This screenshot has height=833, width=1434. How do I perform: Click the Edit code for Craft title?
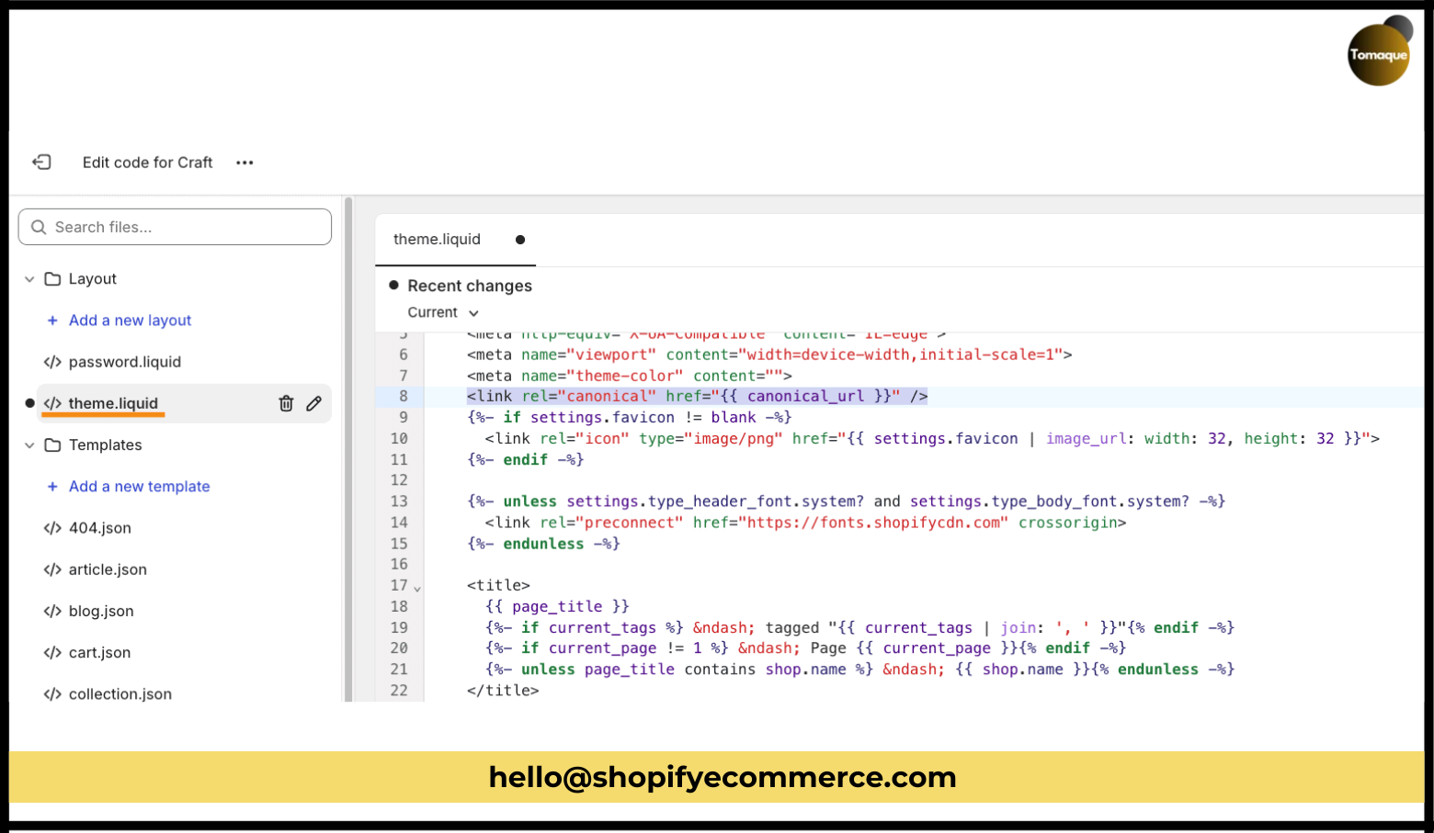148,163
